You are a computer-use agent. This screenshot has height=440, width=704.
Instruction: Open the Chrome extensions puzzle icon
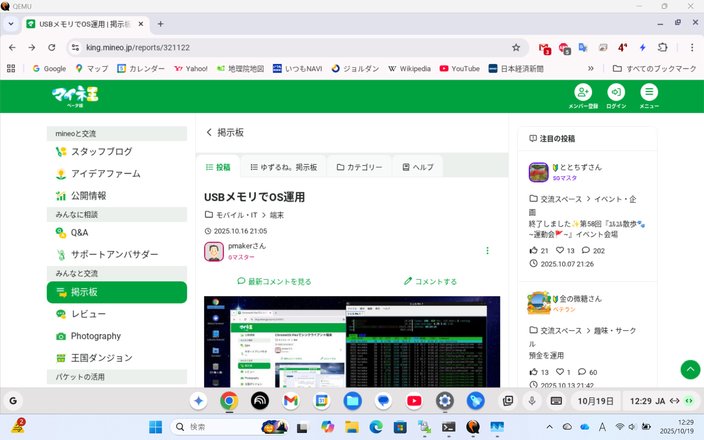tap(663, 48)
